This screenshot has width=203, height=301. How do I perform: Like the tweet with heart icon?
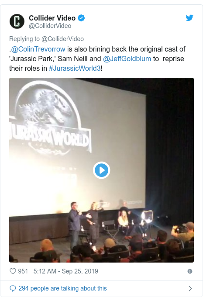point(13,271)
